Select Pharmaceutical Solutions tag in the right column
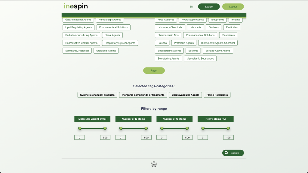308x173 pixels. pyautogui.click(x=200, y=35)
